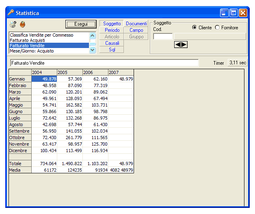This screenshot has height=214, width=255.
Task: Select cell 62.160 in Gennaio row
Action: pyautogui.click(x=95, y=79)
